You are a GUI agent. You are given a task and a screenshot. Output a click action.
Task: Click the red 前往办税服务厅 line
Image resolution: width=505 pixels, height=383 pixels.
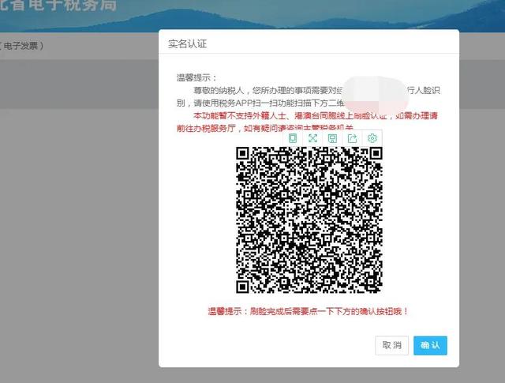click(265, 128)
